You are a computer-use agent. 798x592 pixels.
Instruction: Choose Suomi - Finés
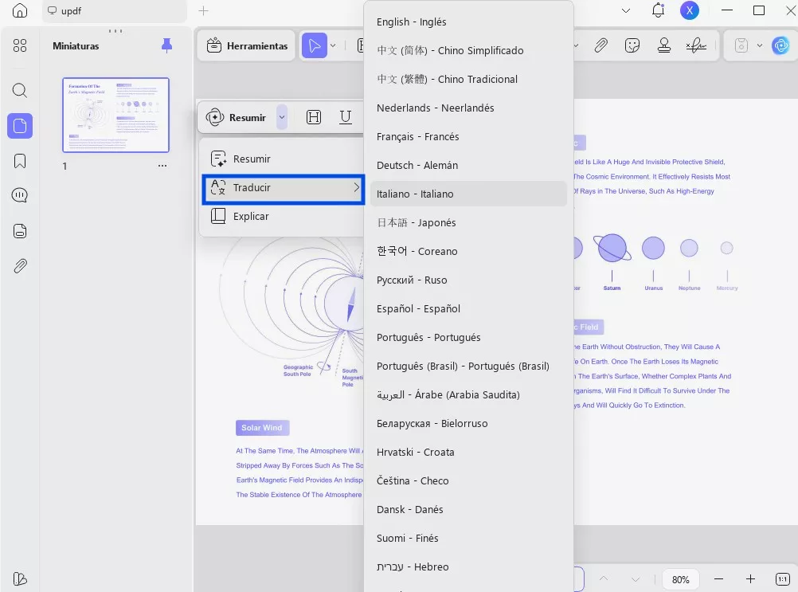(468, 538)
